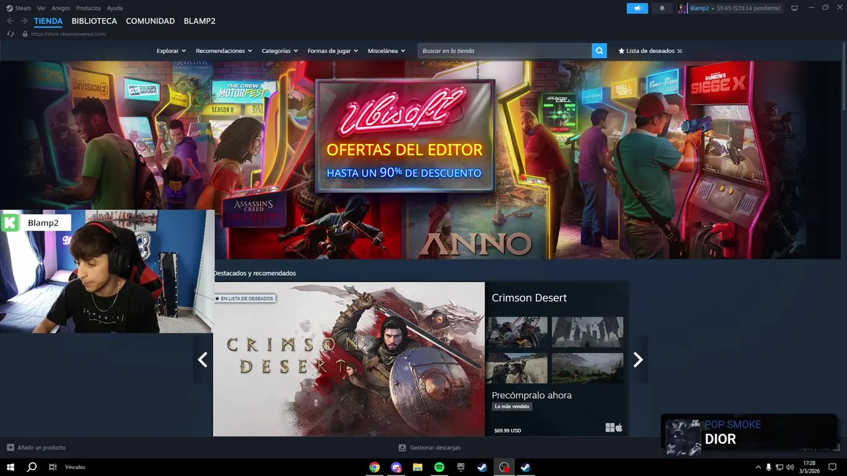The height and width of the screenshot is (476, 847).
Task: Reload the store page
Action: point(11,34)
